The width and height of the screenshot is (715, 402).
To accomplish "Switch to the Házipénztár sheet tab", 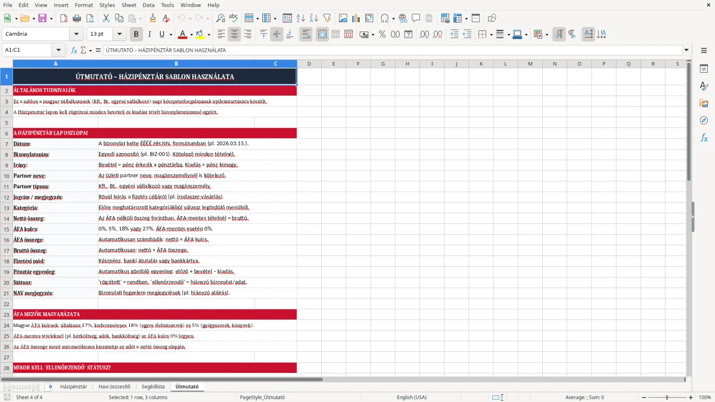I will point(73,387).
